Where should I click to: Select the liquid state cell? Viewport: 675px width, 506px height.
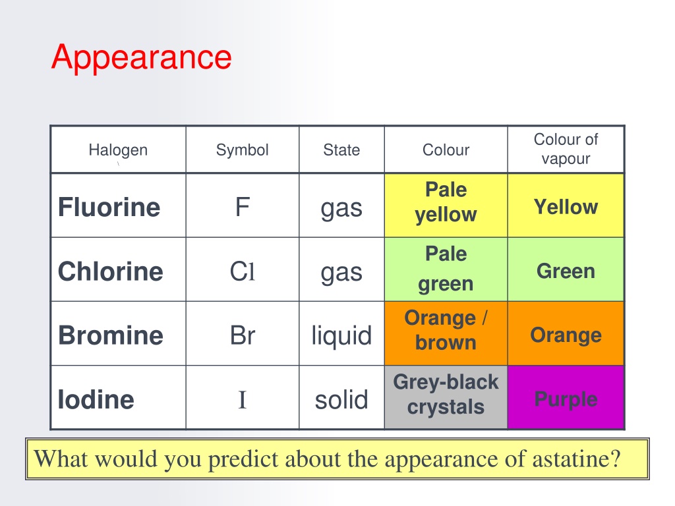[341, 333]
